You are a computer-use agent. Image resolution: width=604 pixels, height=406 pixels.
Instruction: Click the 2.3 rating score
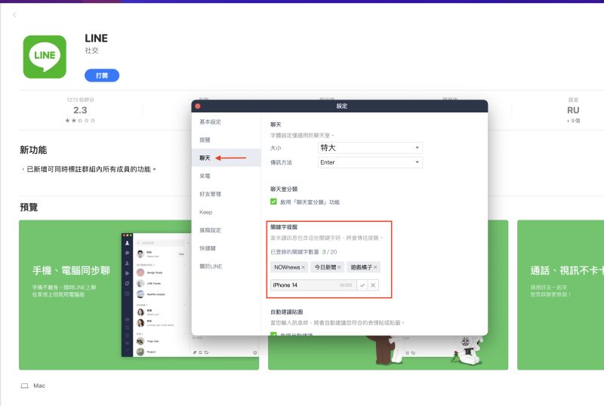point(80,110)
